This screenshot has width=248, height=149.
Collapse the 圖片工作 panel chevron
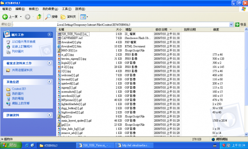pyautogui.click(x=50, y=35)
